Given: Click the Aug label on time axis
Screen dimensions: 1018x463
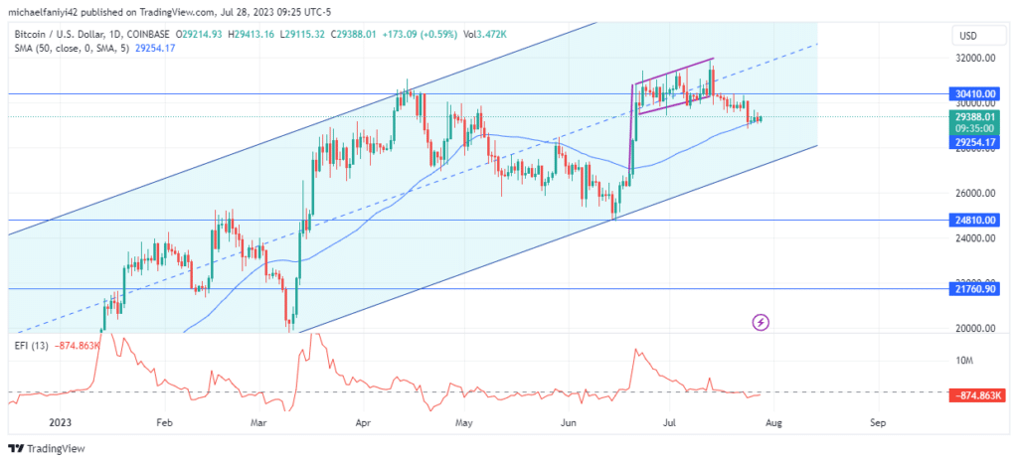Looking at the screenshot, I should [x=773, y=423].
